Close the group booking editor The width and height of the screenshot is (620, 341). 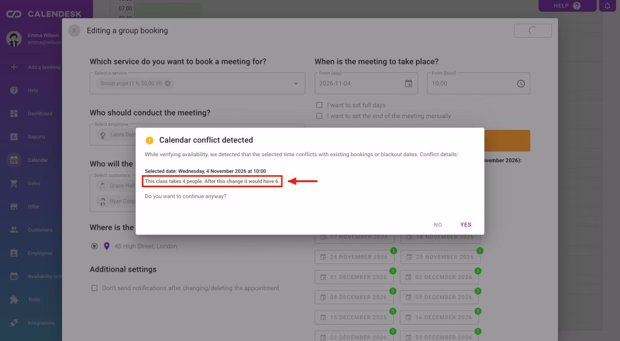click(x=74, y=31)
